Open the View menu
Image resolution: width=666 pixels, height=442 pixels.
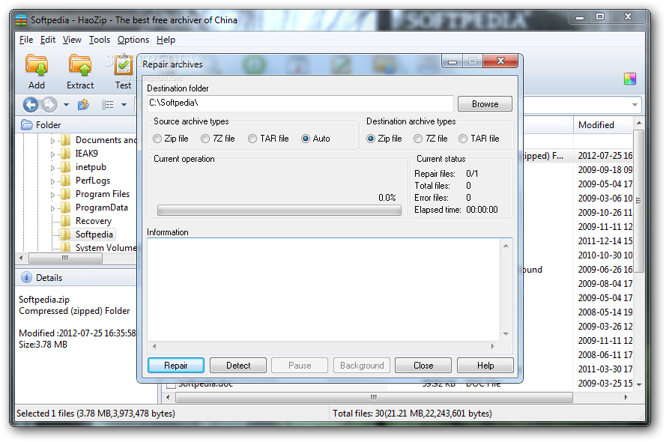[x=72, y=40]
